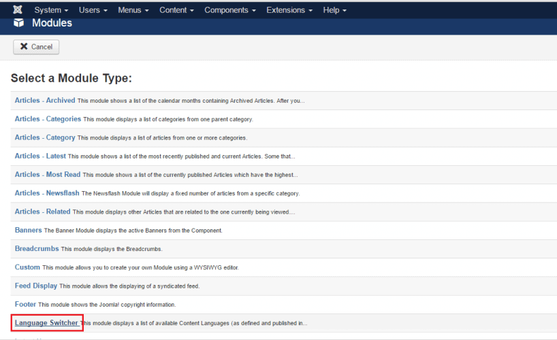Select Articles - Archived module type
Screen dimensions: 557x340
tap(45, 101)
